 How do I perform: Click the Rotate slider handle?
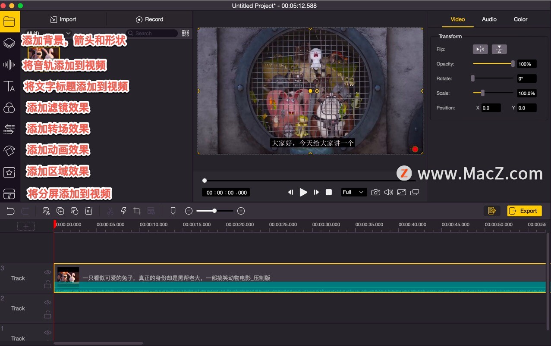coord(473,78)
